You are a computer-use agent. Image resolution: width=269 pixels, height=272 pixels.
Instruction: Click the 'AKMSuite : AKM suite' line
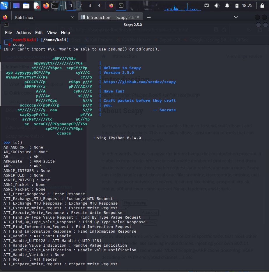click(x=29, y=161)
